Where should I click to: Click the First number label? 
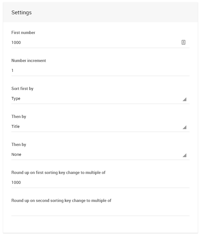click(x=23, y=33)
